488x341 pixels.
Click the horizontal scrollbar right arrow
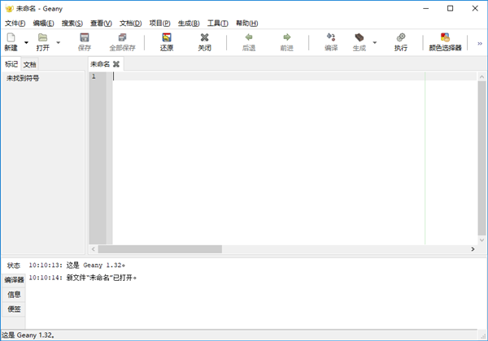point(473,249)
